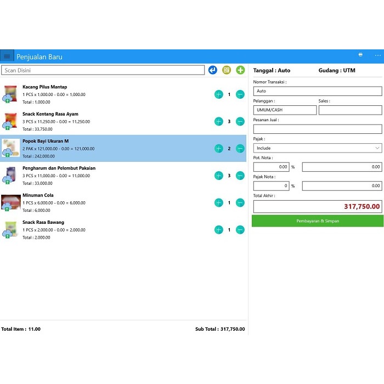Click the Pembayaran & Simpan button

tap(318, 221)
